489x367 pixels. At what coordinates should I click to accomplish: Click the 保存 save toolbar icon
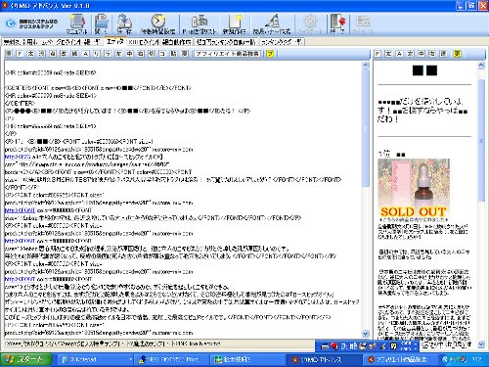point(124,23)
